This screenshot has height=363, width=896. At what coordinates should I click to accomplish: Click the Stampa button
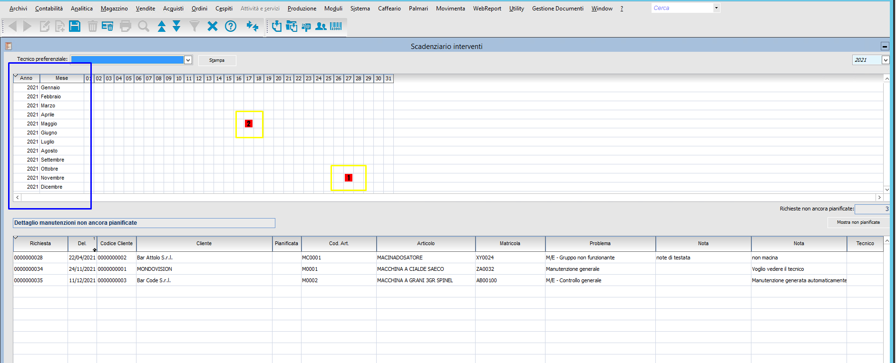pos(217,60)
